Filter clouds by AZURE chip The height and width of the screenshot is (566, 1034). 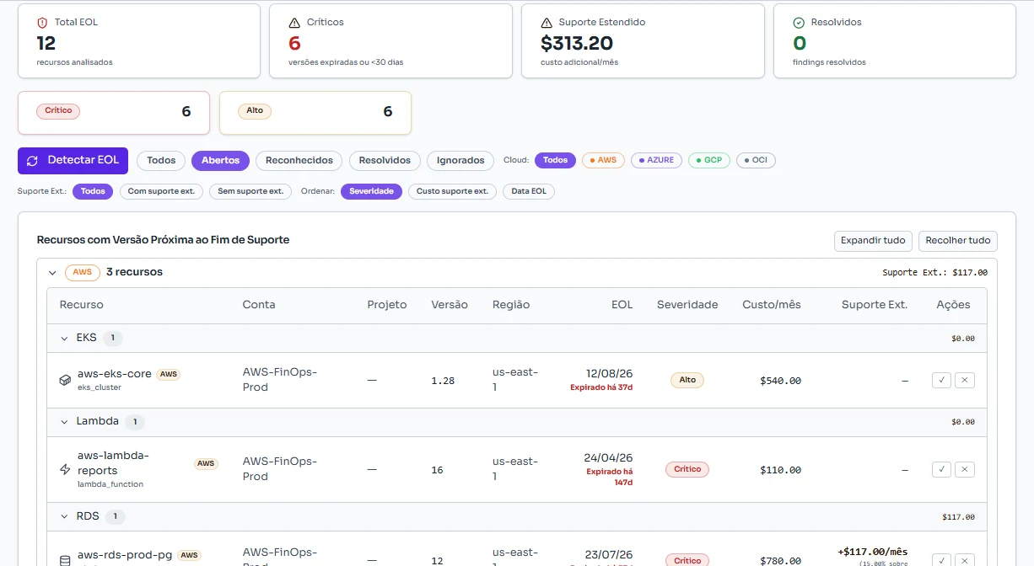(656, 160)
